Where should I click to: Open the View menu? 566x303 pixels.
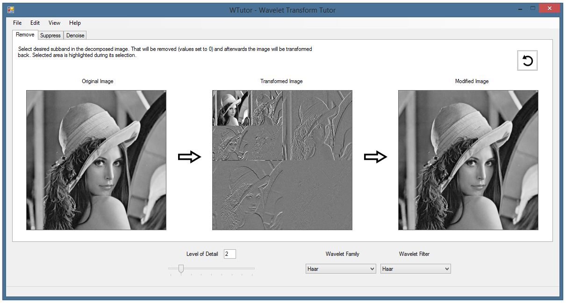click(54, 23)
